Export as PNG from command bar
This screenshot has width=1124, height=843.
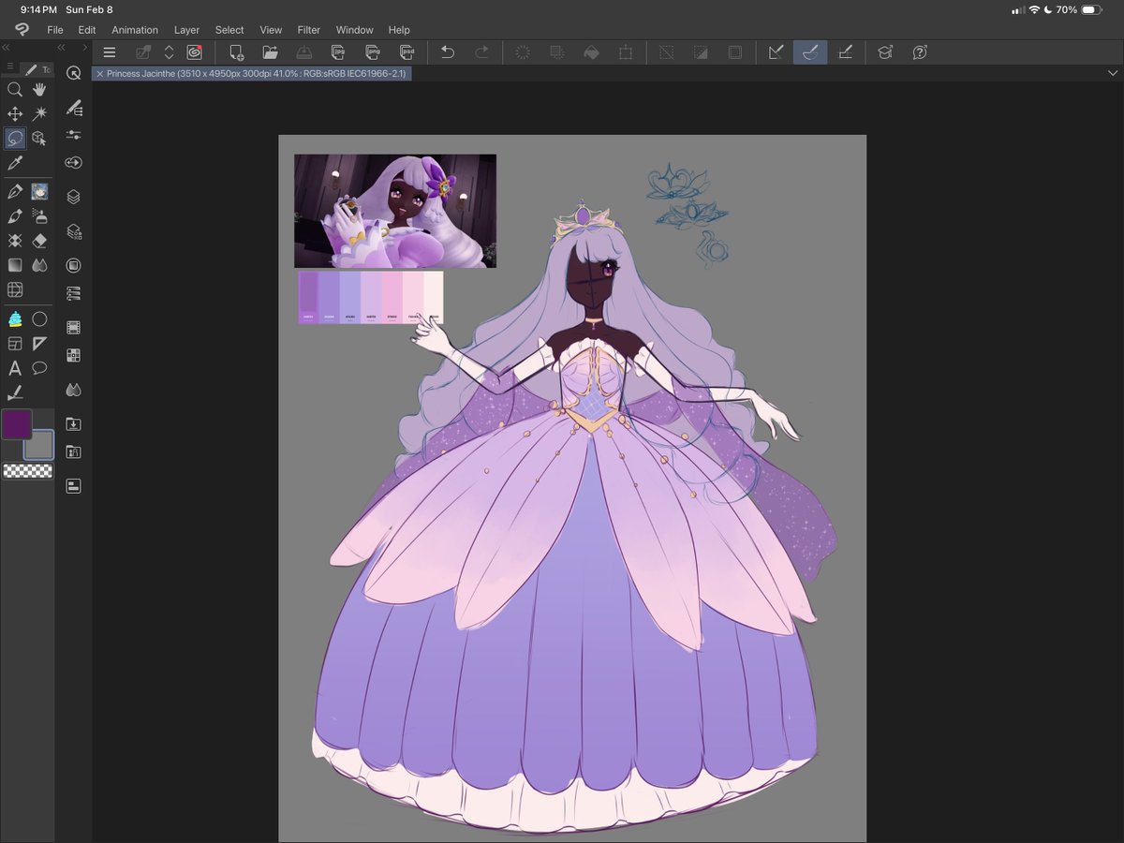[x=372, y=52]
